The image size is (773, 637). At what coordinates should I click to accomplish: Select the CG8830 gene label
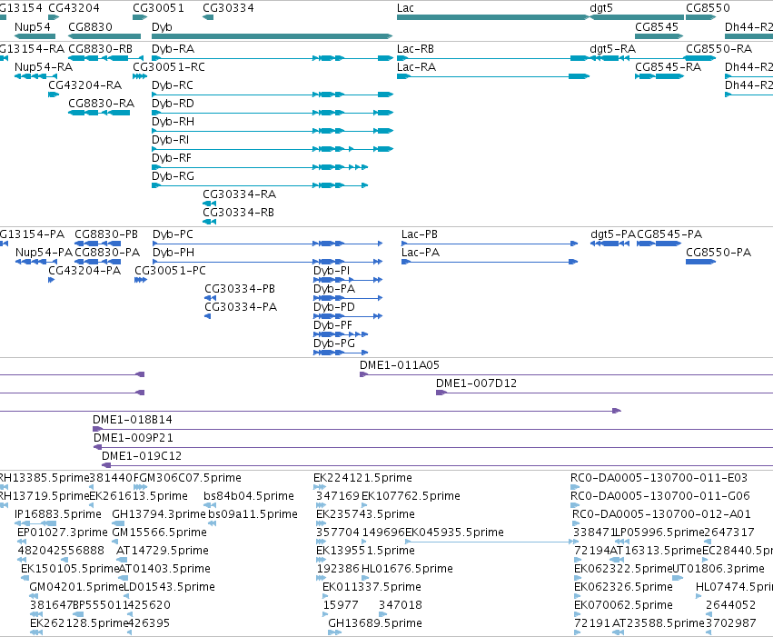[90, 27]
